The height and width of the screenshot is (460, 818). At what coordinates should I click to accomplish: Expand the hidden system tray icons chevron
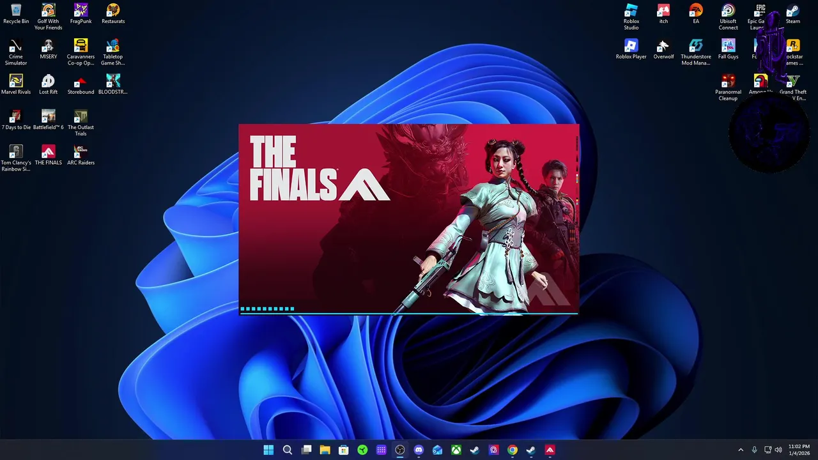(741, 450)
